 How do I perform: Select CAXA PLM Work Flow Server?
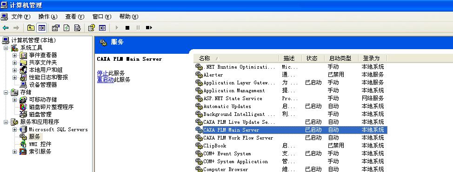(290, 138)
